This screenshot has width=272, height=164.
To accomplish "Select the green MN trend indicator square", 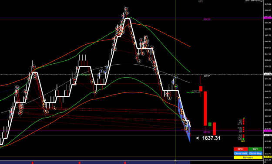I will point(243,139).
